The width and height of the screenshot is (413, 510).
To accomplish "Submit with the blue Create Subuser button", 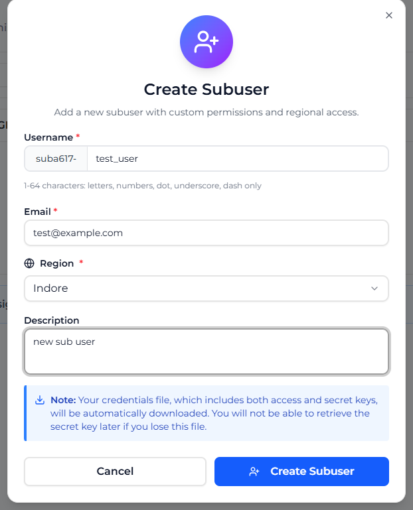I will (301, 472).
